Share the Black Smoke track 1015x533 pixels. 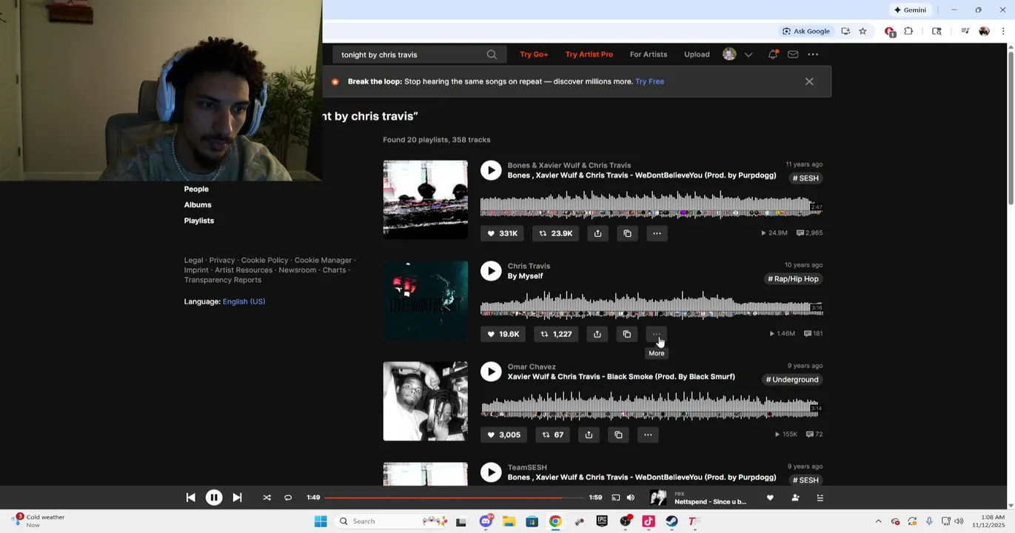589,435
